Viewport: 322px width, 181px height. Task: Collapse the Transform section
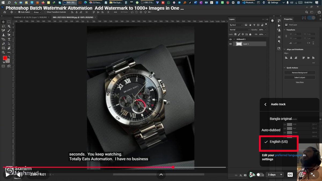pyautogui.click(x=285, y=30)
